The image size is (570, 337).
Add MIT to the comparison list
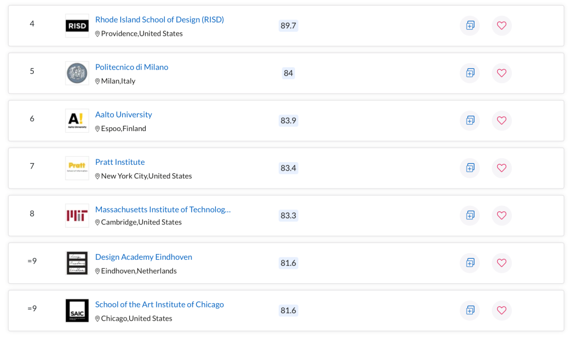point(470,216)
